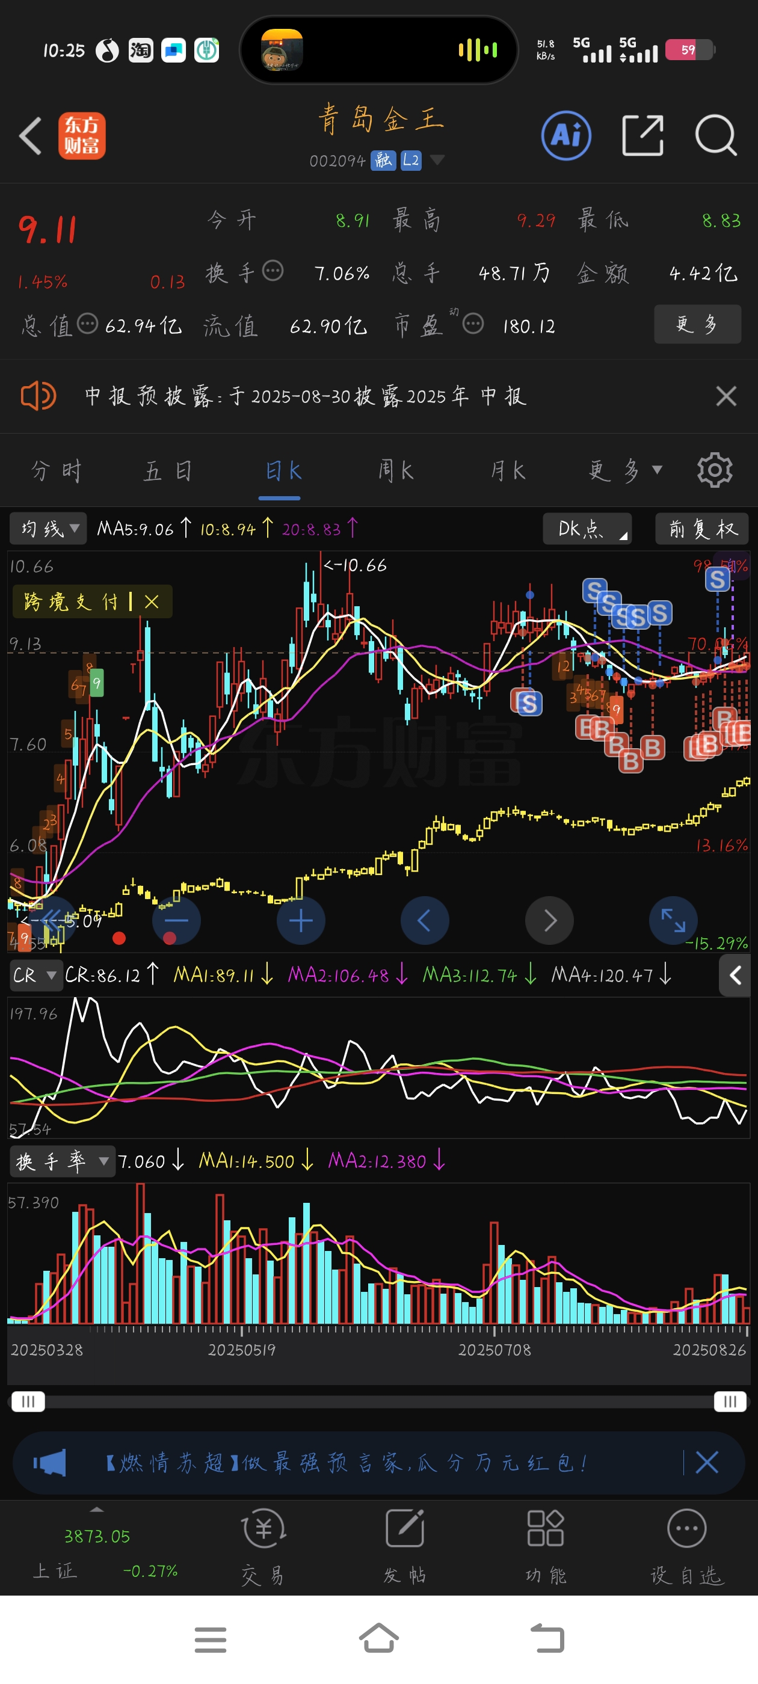Open chart settings gear icon
Screen dimensions: 758x1684
pyautogui.click(x=714, y=470)
